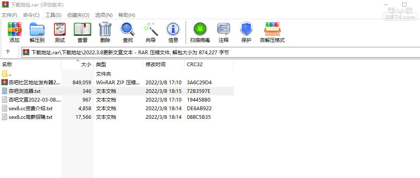The width and height of the screenshot is (420, 178).
Task: Open the File (文件) menu
Action: (9, 15)
